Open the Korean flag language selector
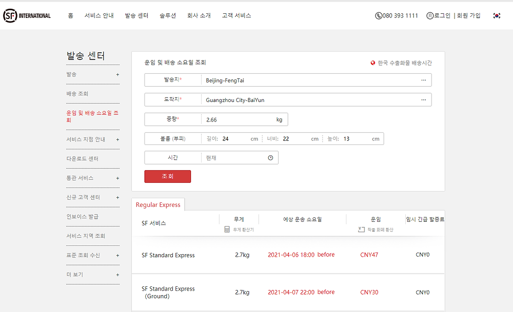This screenshot has width=513, height=312. [x=497, y=16]
